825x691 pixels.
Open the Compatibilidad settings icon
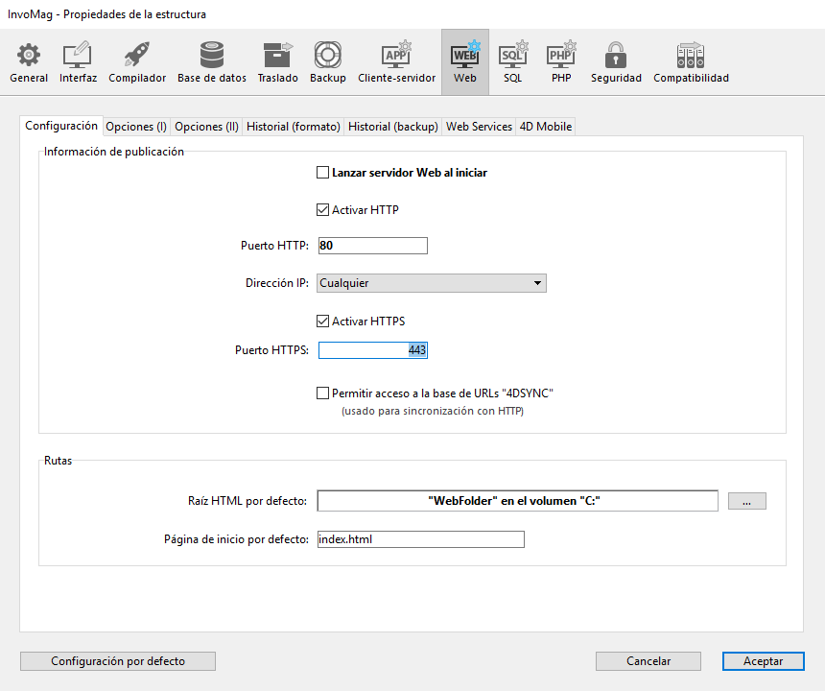[x=691, y=62]
